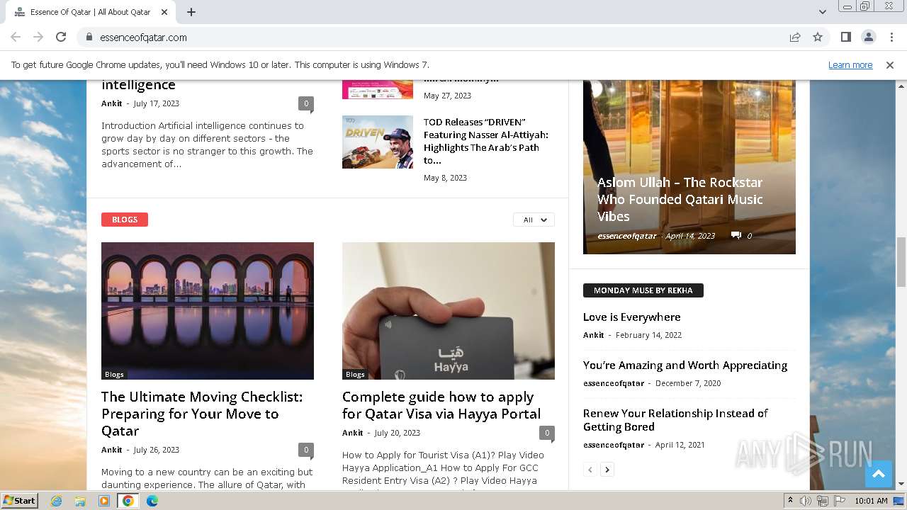
Task: Close the Essence Of Qatar tab
Action: point(164,12)
